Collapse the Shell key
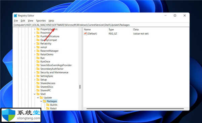Screen dimensions: 202x123 click(35, 94)
